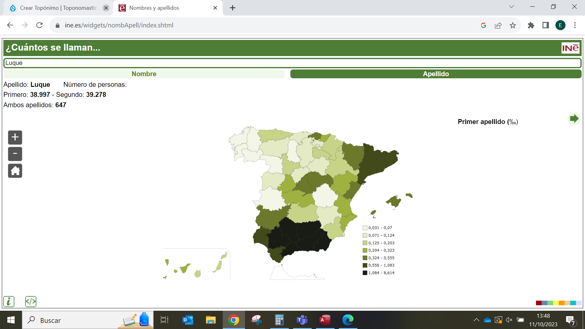
Task: Open the Chrome three-dot menu
Action: pyautogui.click(x=575, y=25)
